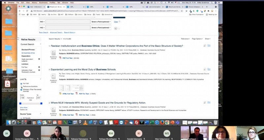Screen dimensions: 264x140
Task: Add Experiential Learning result to folder
Action: pos(209,69)
